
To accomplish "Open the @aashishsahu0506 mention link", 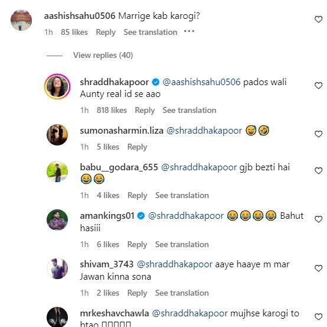I will [x=201, y=82].
